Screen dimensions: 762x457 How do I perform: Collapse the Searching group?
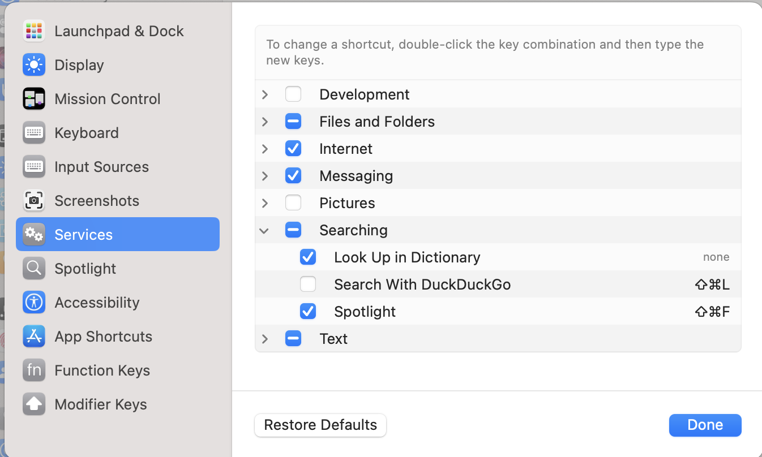click(x=264, y=230)
